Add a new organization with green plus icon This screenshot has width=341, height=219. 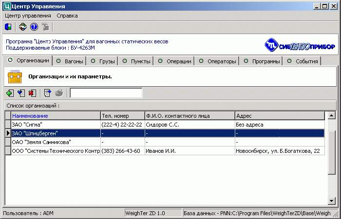click(10, 93)
